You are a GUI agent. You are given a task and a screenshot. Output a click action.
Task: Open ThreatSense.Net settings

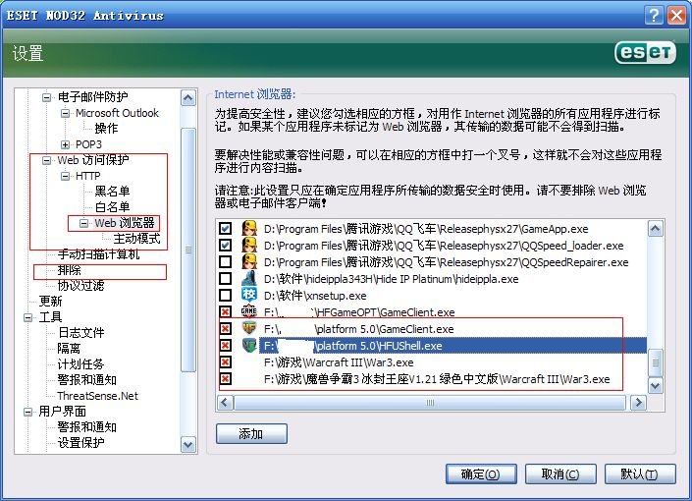(x=97, y=396)
